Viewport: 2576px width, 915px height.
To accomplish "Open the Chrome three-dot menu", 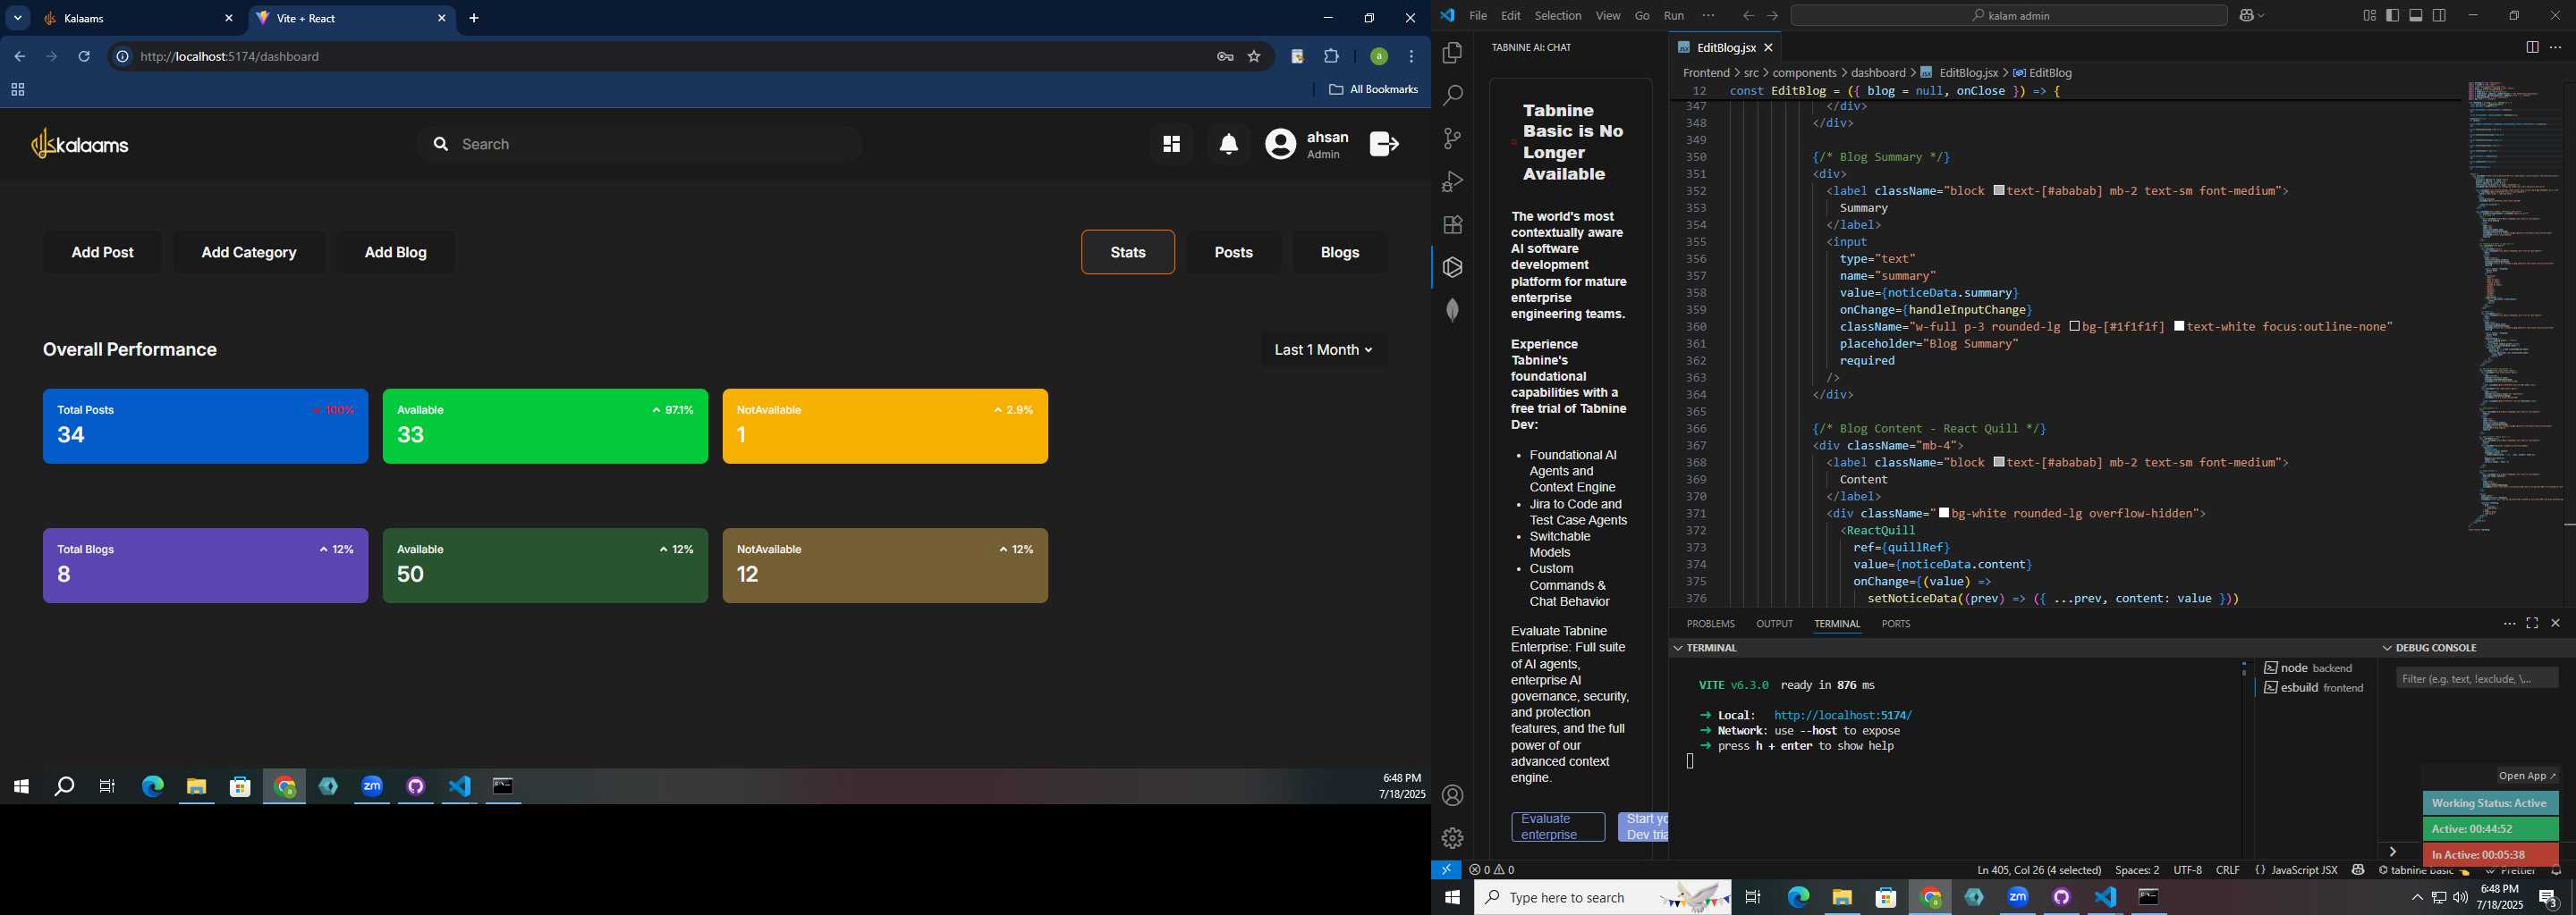I will [x=1412, y=57].
